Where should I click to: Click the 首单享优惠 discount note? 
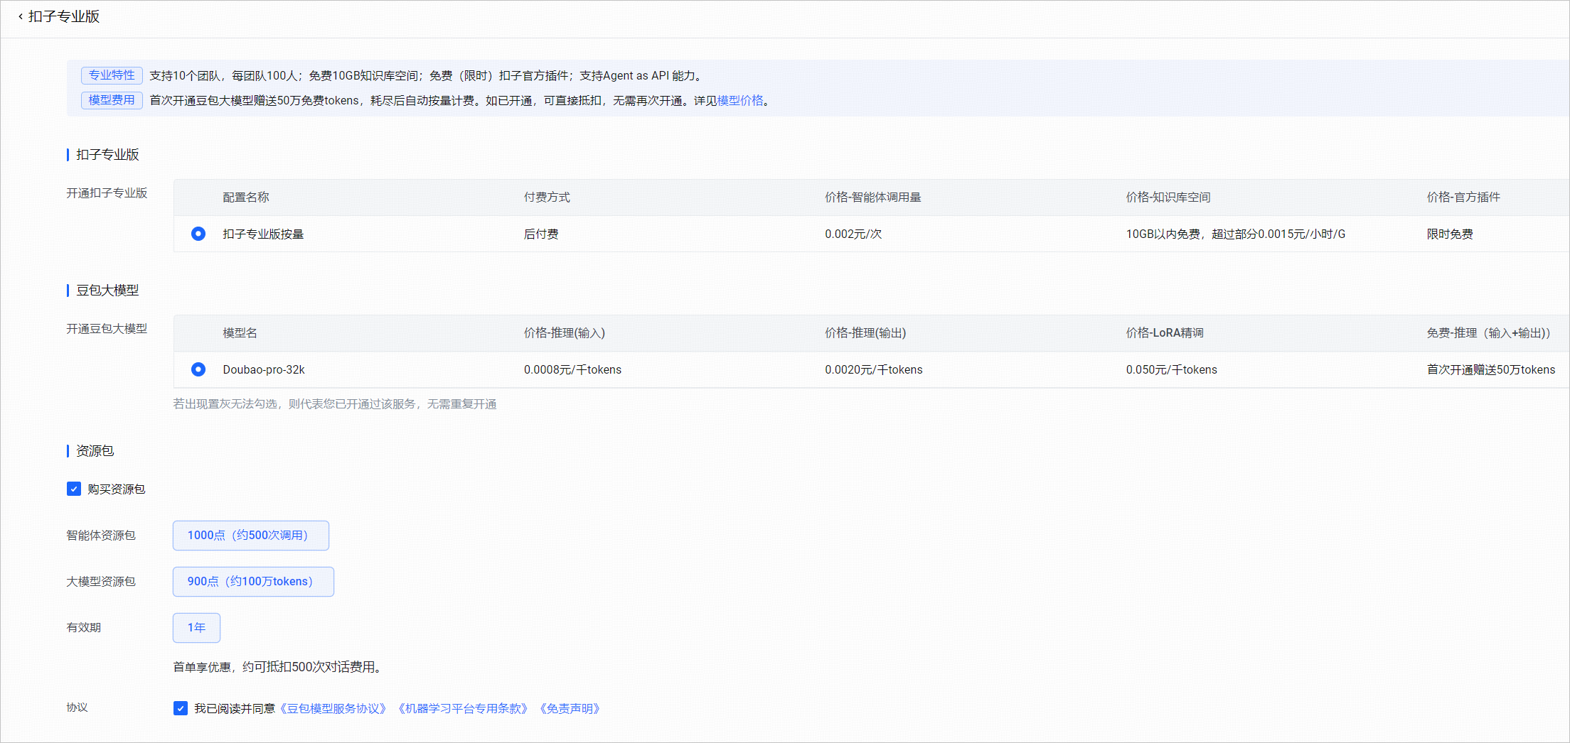pyautogui.click(x=278, y=667)
